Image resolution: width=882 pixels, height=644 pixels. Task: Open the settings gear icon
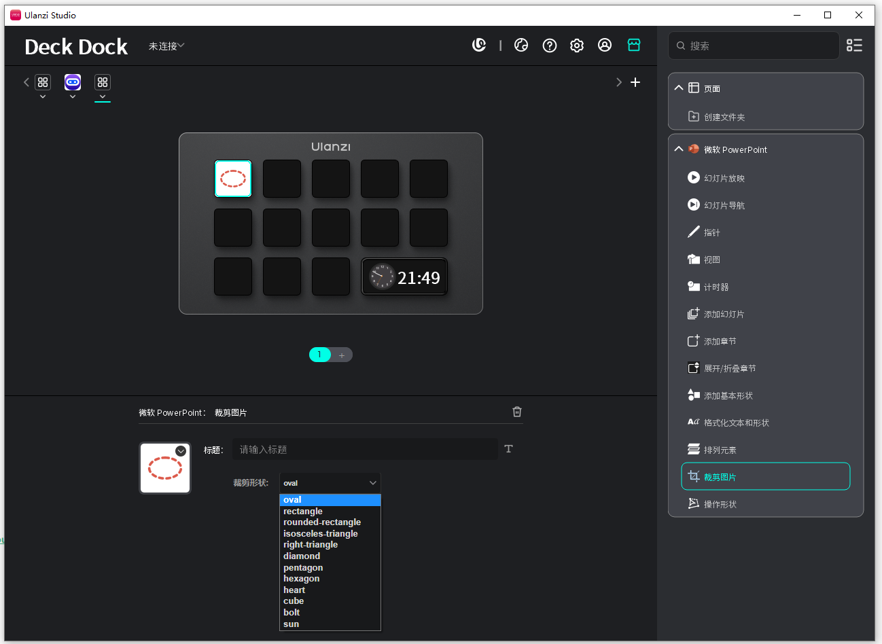pyautogui.click(x=577, y=46)
